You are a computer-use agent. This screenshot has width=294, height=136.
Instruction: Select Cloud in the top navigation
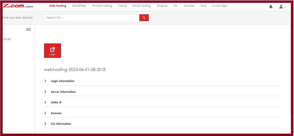[x=122, y=6]
